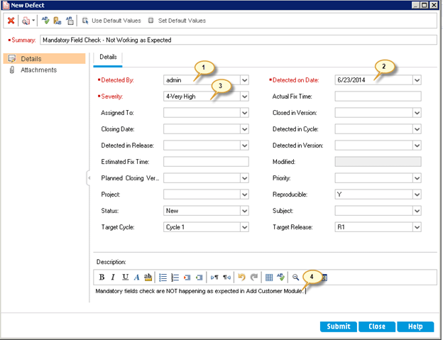The image size is (443, 340).
Task: Expand the Reproducible dropdown
Action: (417, 194)
